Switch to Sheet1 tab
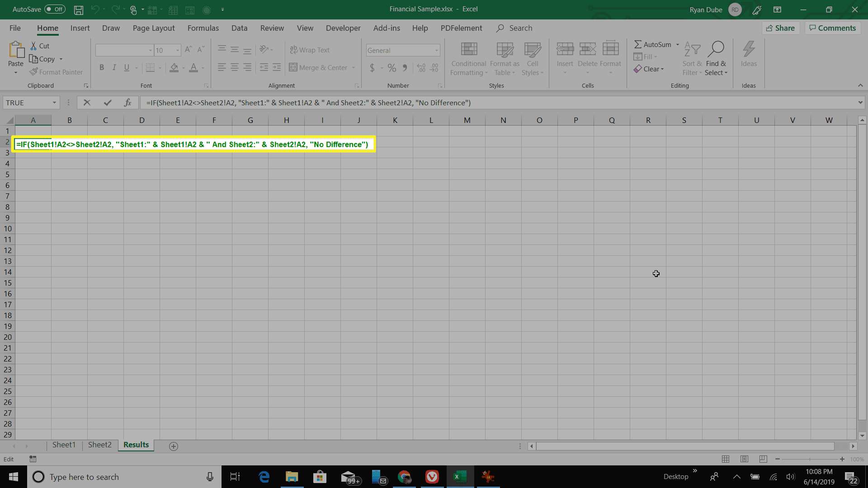 point(64,445)
